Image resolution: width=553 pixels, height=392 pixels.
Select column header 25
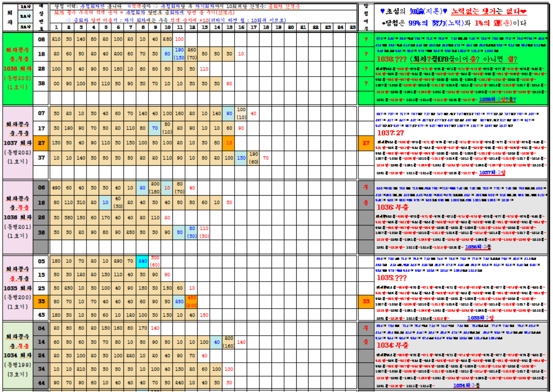[x=352, y=27]
